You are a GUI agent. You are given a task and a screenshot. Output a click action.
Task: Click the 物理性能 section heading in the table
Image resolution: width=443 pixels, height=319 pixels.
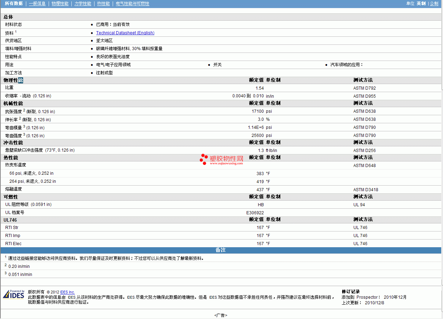click(13, 80)
